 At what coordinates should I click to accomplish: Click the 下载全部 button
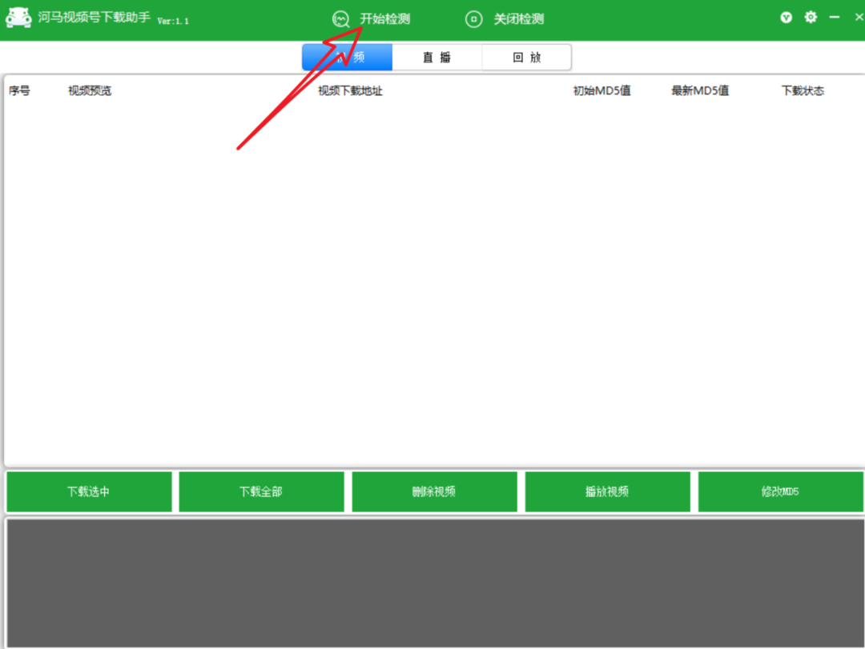(261, 491)
